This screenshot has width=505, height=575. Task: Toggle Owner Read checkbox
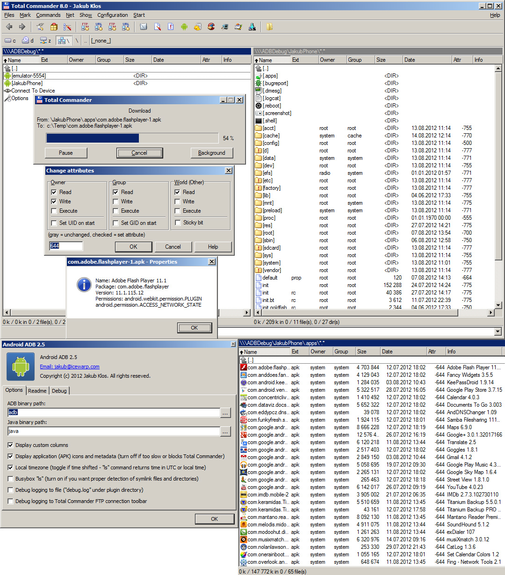54,192
